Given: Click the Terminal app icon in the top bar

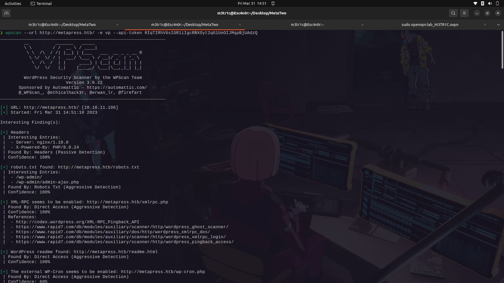Looking at the screenshot, I should [x=33, y=3].
